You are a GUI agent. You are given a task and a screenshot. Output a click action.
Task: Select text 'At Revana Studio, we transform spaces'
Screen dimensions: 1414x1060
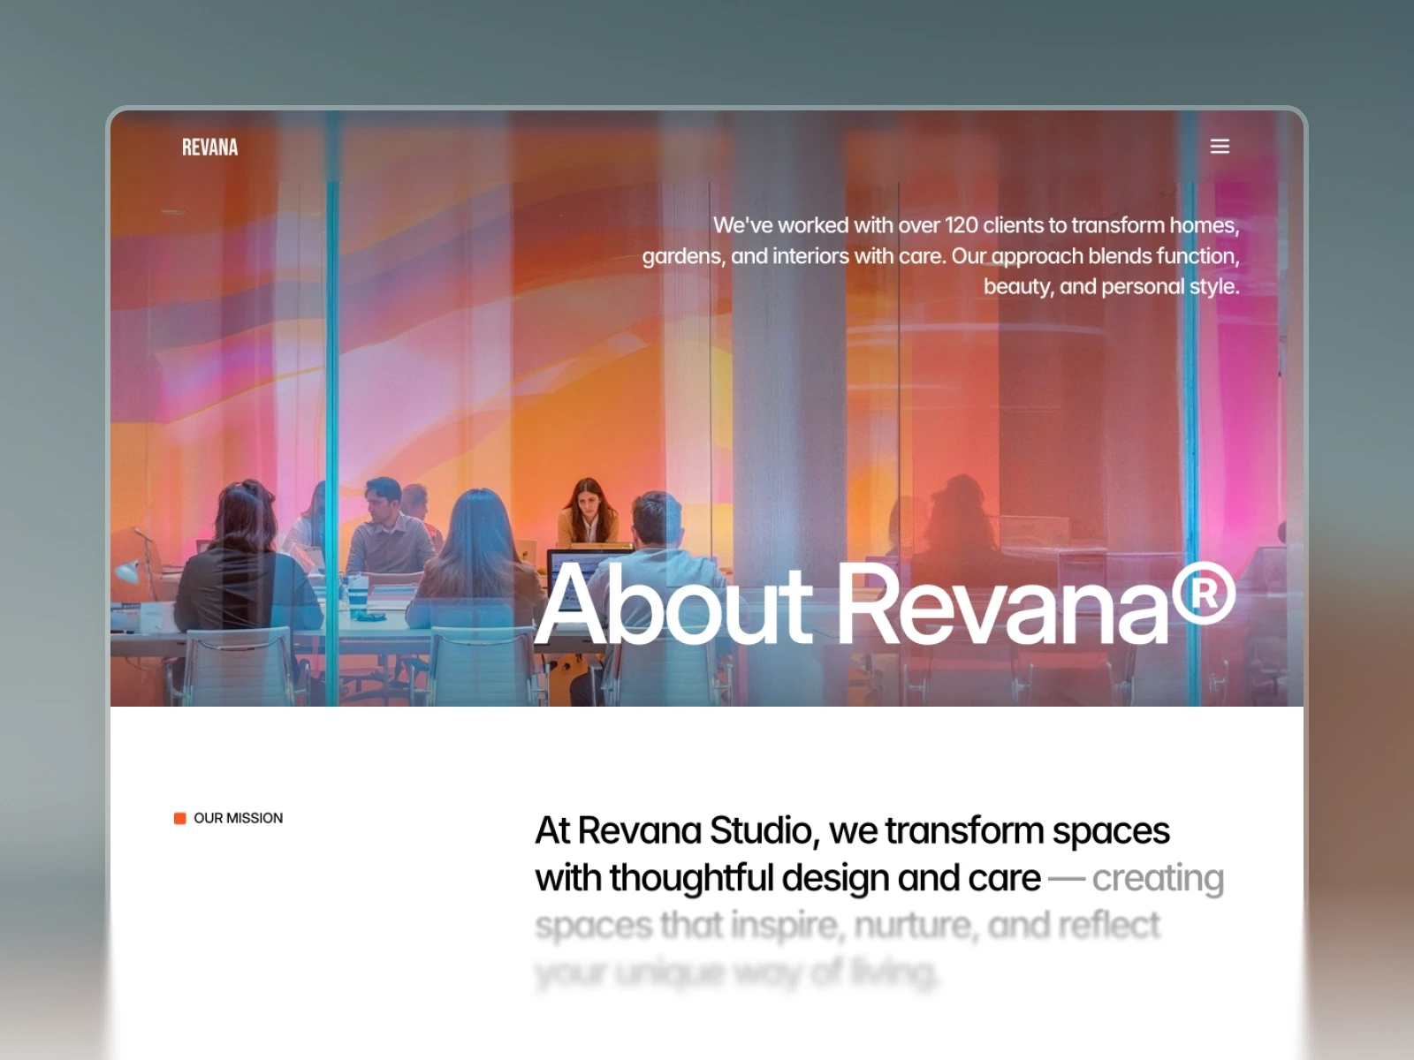tap(852, 831)
